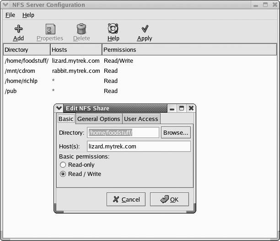Viewport: 280px width, 241px height.
Task: Open main window menu icon in title bar
Action: [x=5, y=5]
